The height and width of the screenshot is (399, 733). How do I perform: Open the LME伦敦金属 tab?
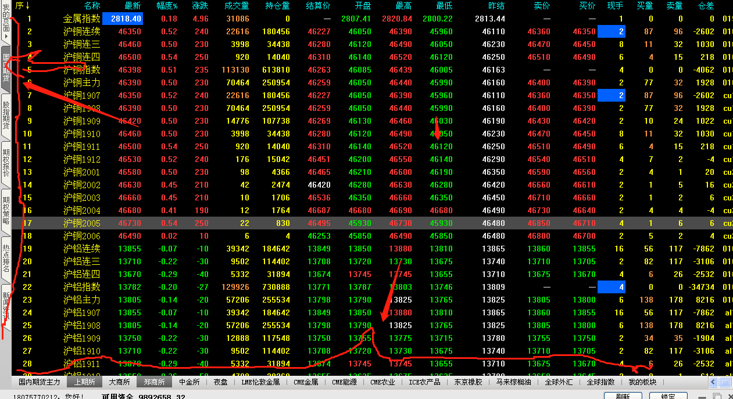pos(261,382)
